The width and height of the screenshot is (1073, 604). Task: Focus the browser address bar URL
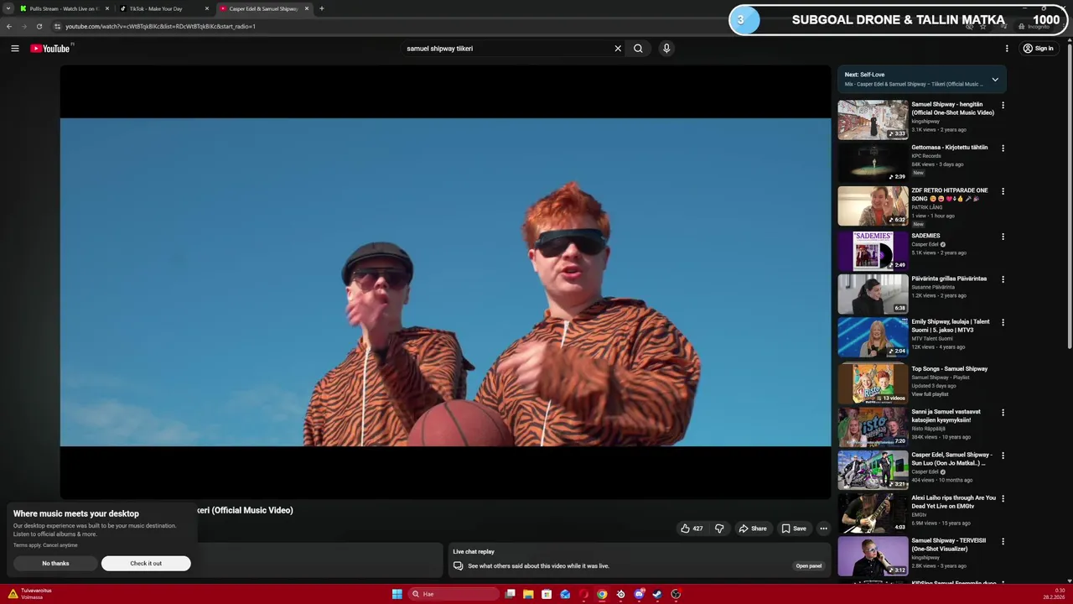(x=160, y=26)
